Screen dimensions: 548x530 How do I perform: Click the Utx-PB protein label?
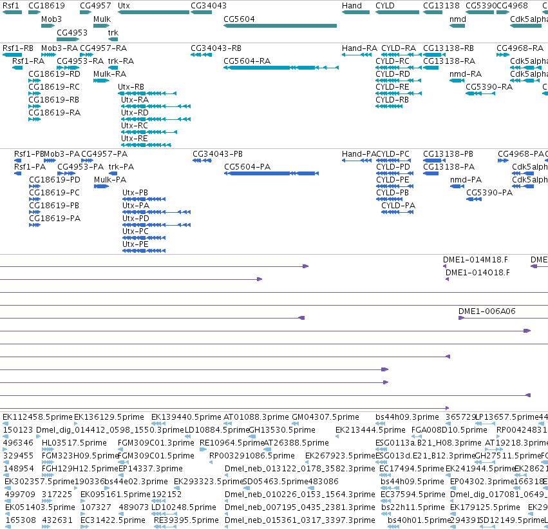(x=135, y=193)
